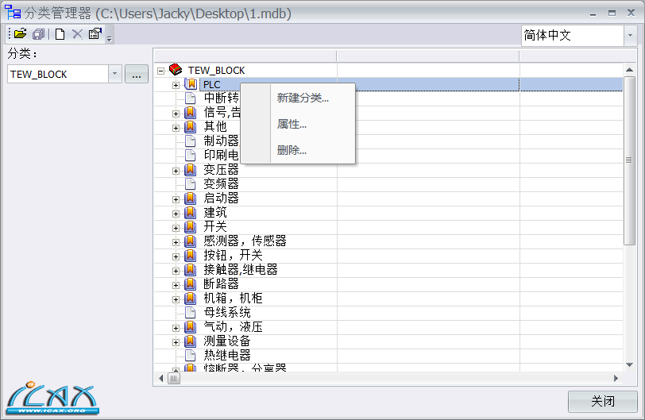Viewport: 645px width, 420px height.
Task: Open properties toolbar icon
Action: point(95,33)
